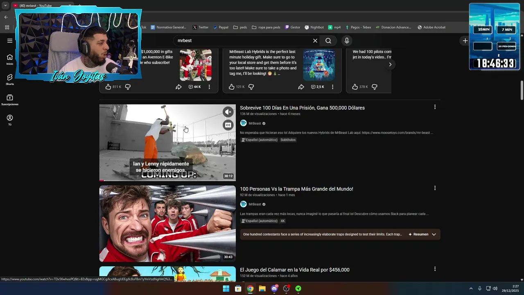Like the MrBeast Lab Hybrids post
Screen dimensions: 524x295
click(232, 87)
